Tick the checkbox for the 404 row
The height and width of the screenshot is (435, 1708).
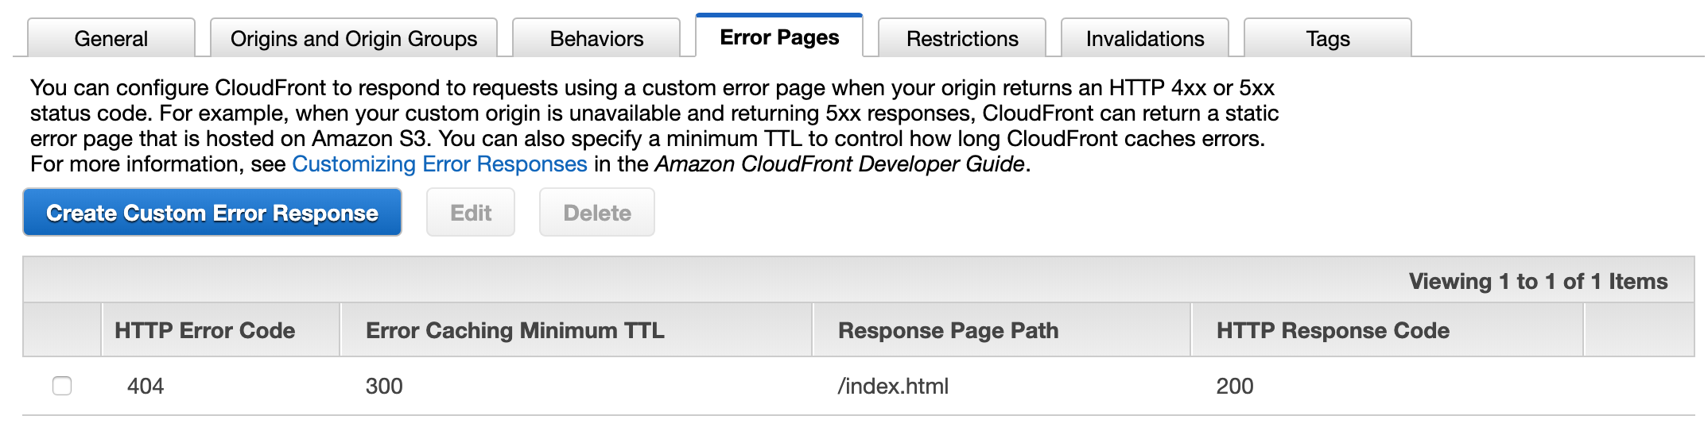tap(62, 386)
